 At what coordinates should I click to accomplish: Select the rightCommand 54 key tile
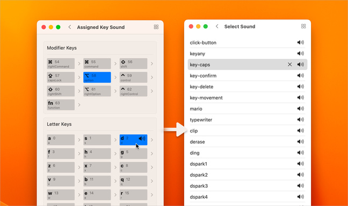61,64
